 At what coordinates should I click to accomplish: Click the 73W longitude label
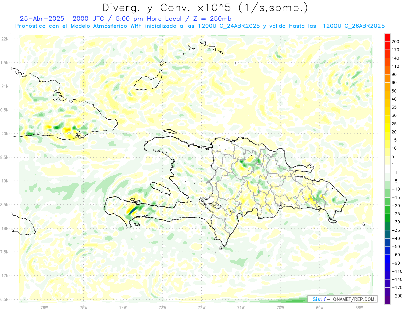(x=162, y=307)
